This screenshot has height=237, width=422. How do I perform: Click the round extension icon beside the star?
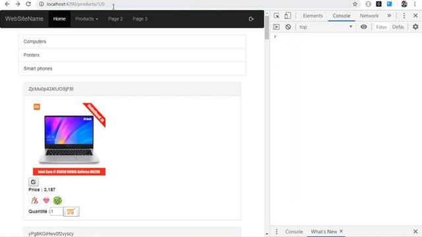pyautogui.click(x=368, y=4)
